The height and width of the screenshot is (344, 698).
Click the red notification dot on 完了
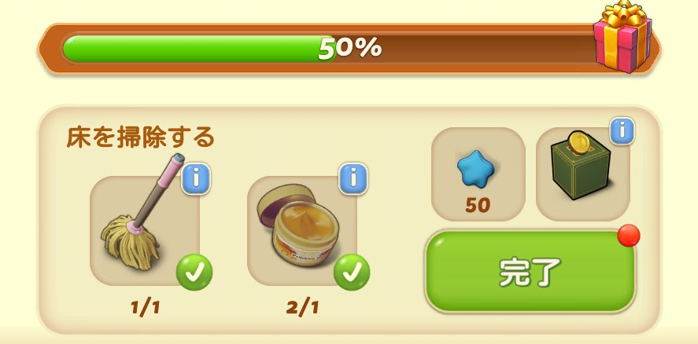[x=629, y=236]
